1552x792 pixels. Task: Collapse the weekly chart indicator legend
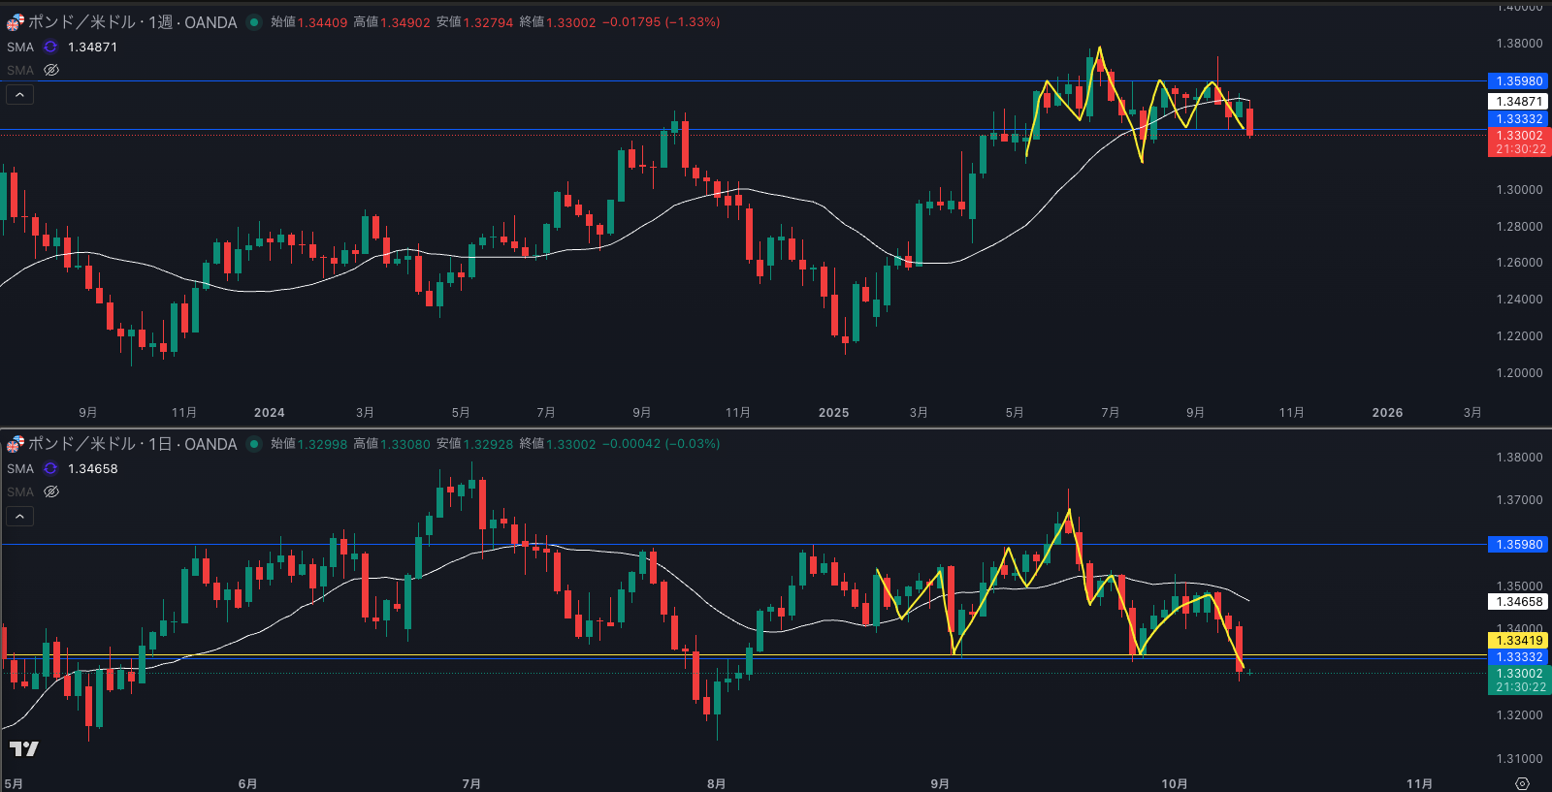click(19, 94)
